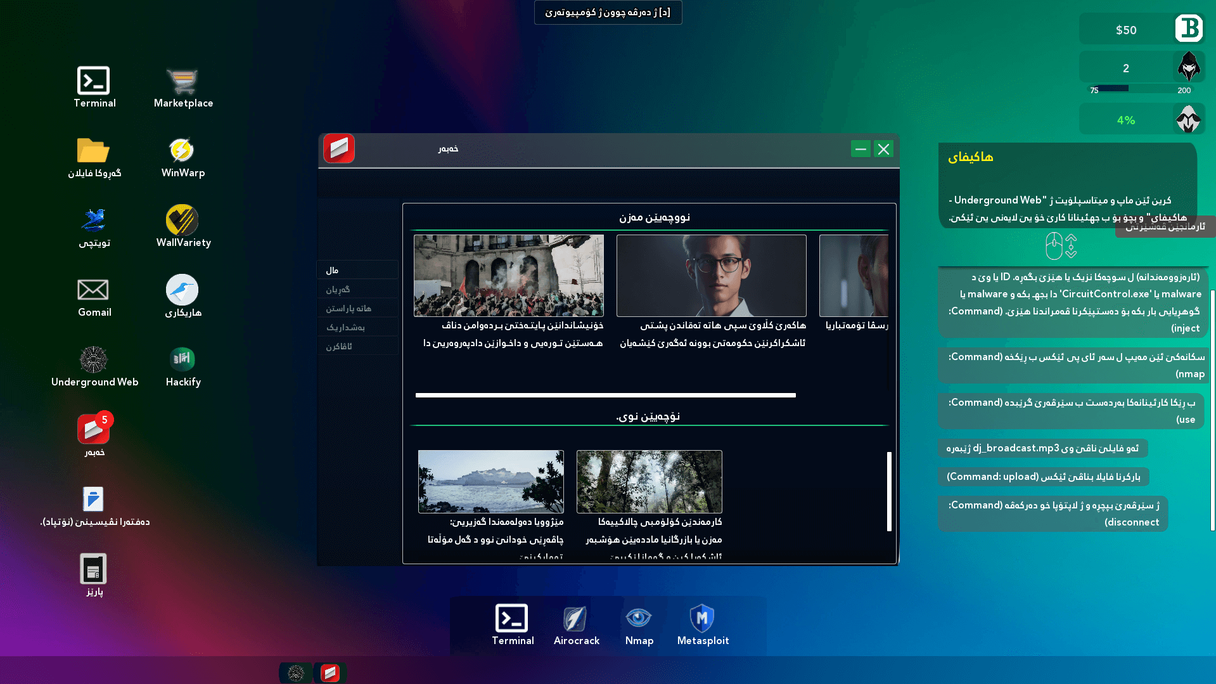
Task: Click the Nmap eye icon in dock
Action: (x=639, y=619)
